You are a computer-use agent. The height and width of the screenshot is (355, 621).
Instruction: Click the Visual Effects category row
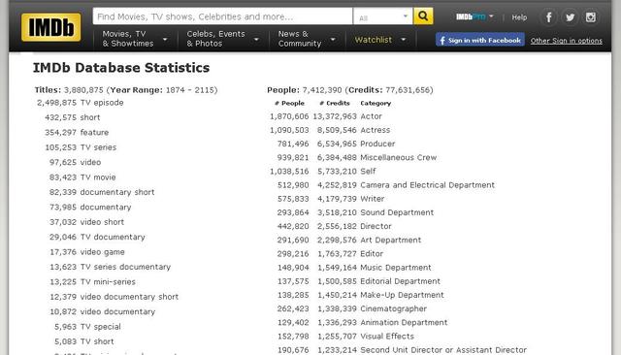pos(345,337)
